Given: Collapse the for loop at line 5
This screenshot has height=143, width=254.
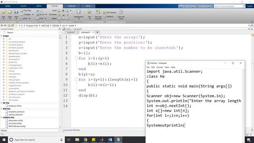Looking at the screenshot, I should tap(76, 58).
